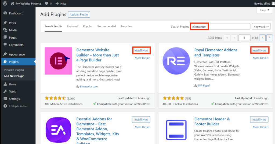Screen dimensions: 275x144
Task: Open the + New content menu
Action: pos(61,3)
